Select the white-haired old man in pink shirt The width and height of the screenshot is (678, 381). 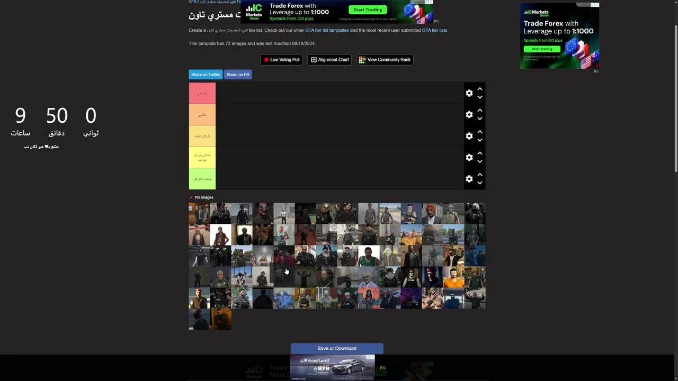pos(369,277)
